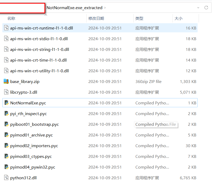This screenshot has height=185, width=212.
Task: Select the python312.dll file icon
Action: tap(7, 178)
